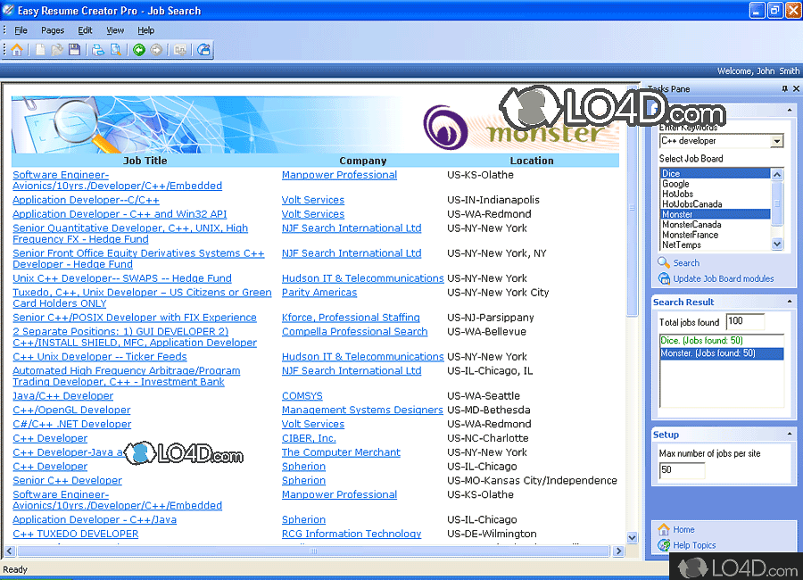This screenshot has height=580, width=803.
Task: Open The Computer Merchant company link
Action: (x=341, y=452)
